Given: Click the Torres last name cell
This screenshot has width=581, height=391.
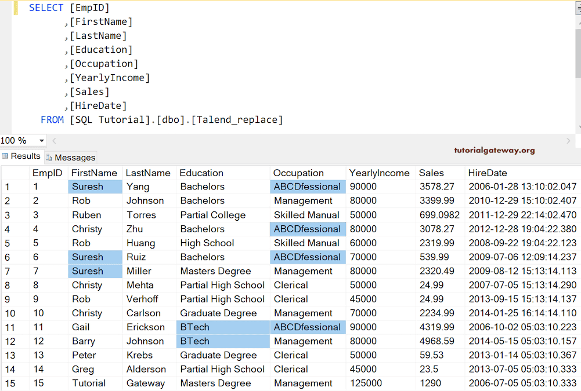Looking at the screenshot, I should (x=149, y=215).
